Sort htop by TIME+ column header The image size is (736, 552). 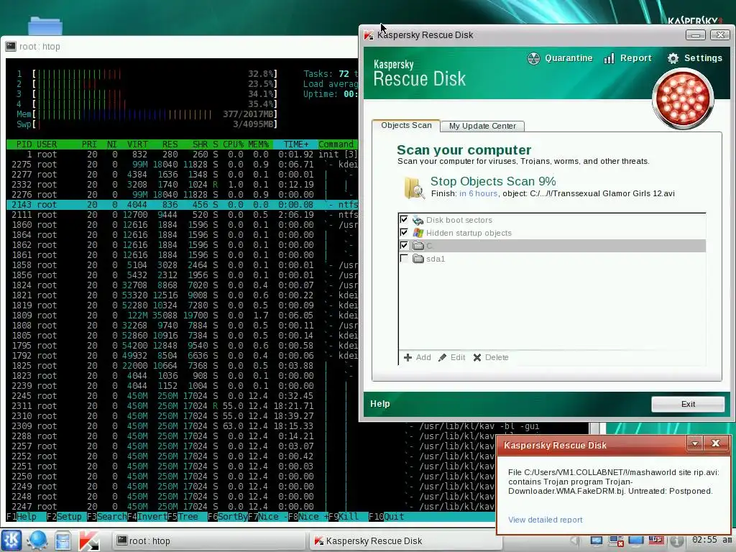tap(295, 144)
